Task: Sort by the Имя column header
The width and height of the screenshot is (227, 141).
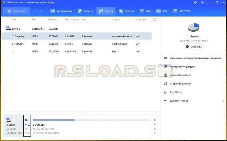Action: (14, 19)
